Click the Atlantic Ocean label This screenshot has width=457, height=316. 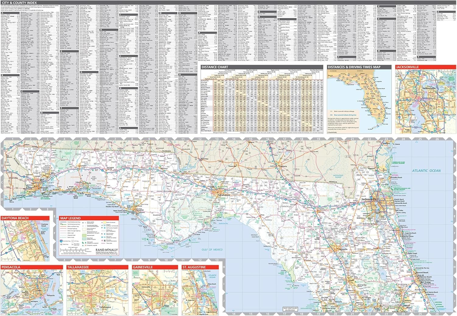click(x=426, y=171)
